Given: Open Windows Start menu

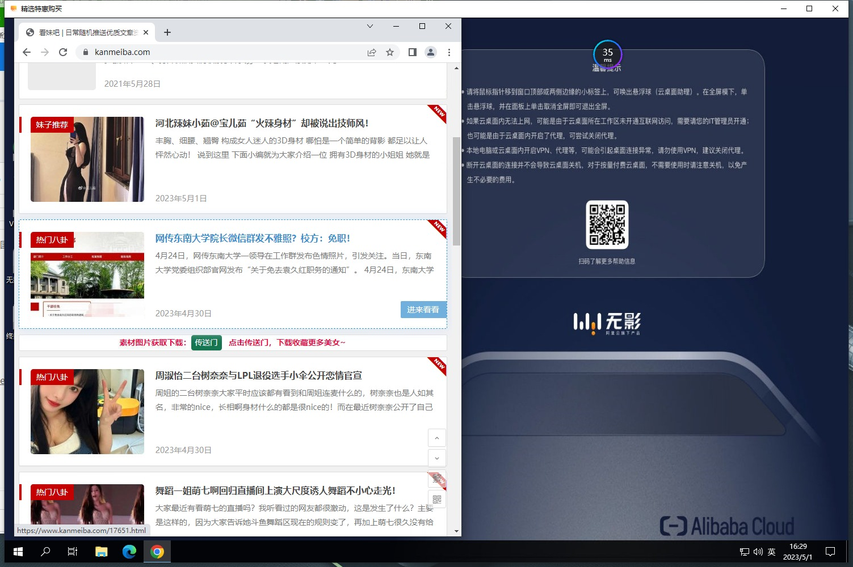Looking at the screenshot, I should [x=18, y=552].
